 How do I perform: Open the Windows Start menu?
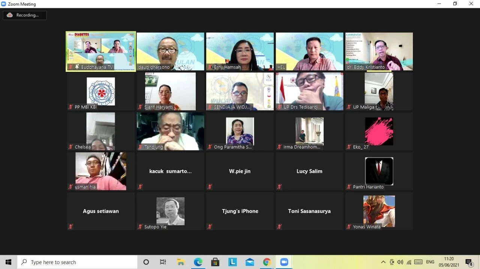[9, 262]
